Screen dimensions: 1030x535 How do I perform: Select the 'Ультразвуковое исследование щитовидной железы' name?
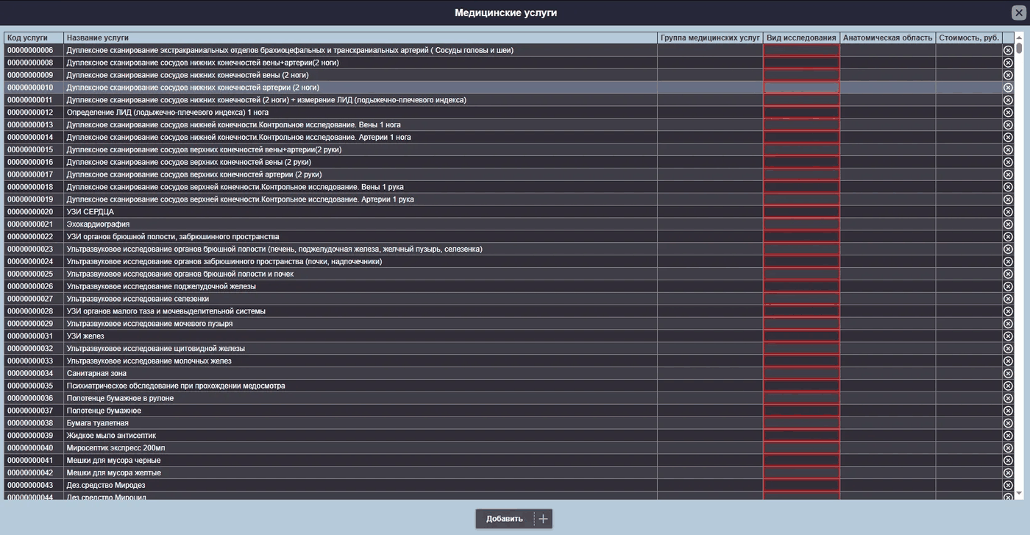click(x=156, y=349)
